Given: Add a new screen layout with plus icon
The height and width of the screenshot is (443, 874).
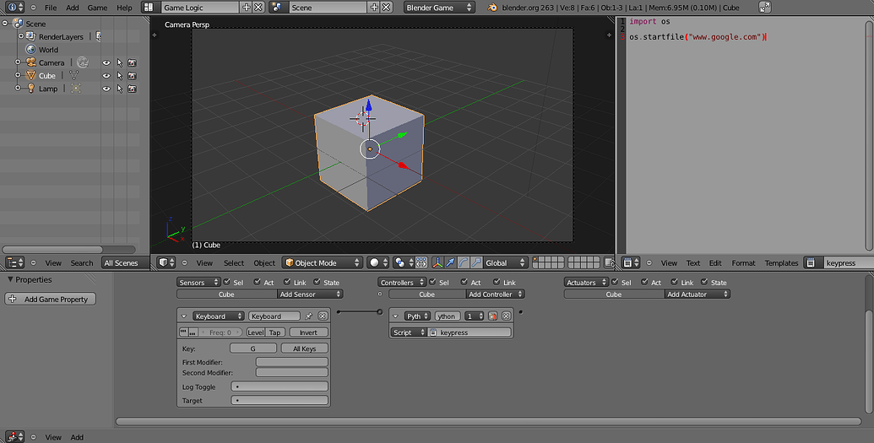Looking at the screenshot, I should click(247, 8).
